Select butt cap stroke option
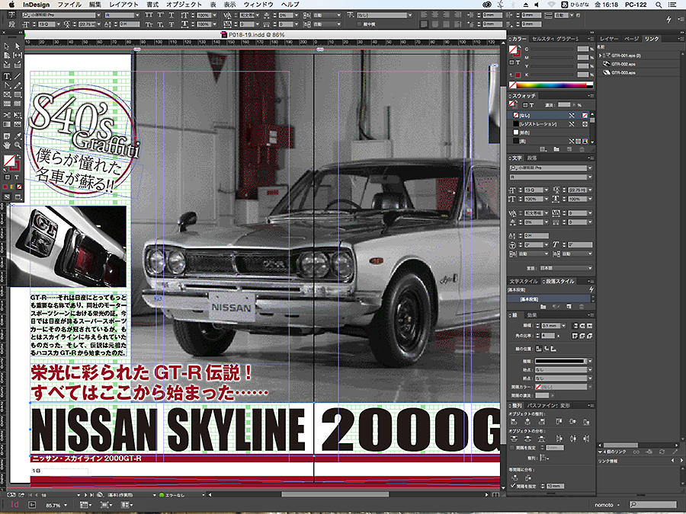Screen dimensions: 686x514 coord(575,326)
